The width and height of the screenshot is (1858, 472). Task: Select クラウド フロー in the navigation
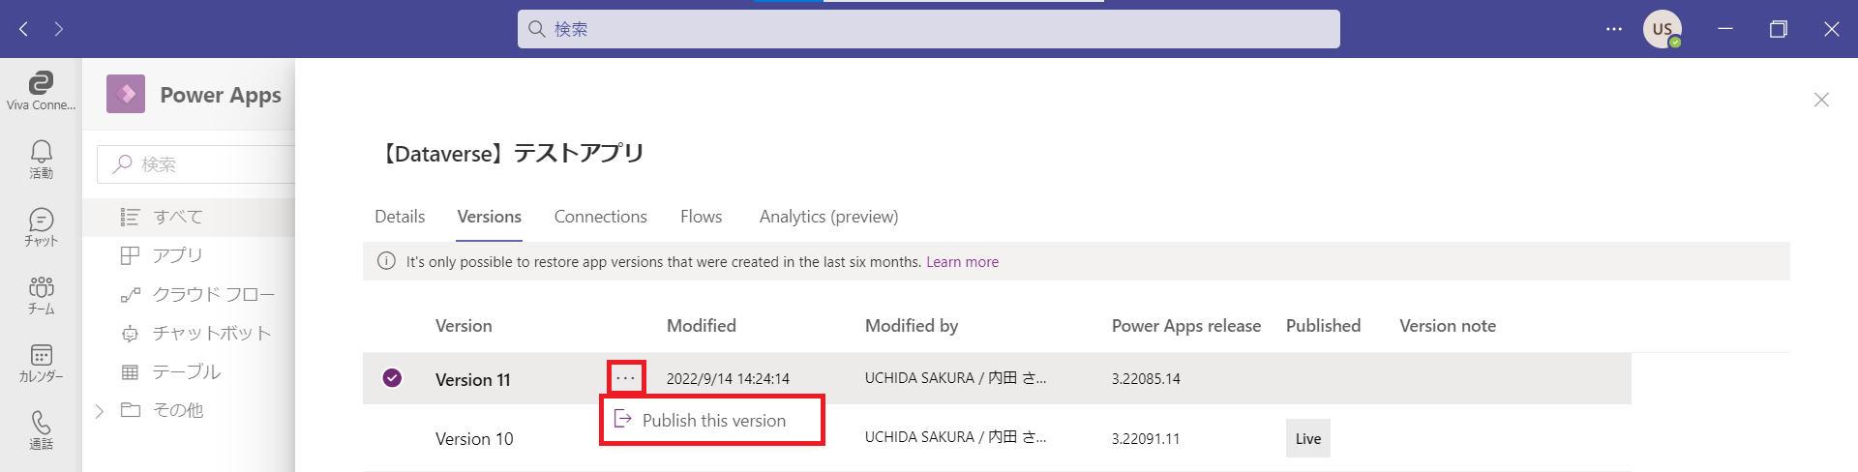[x=213, y=294]
